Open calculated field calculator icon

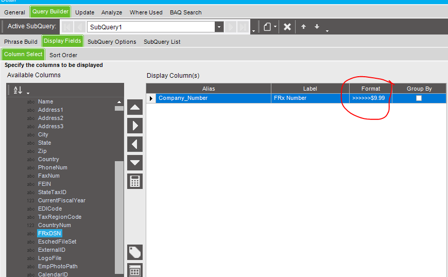(135, 181)
